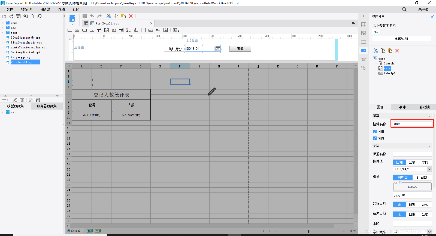This screenshot has height=236, width=436.
Task: Open the 帮助 menu
Action: click(62, 9)
